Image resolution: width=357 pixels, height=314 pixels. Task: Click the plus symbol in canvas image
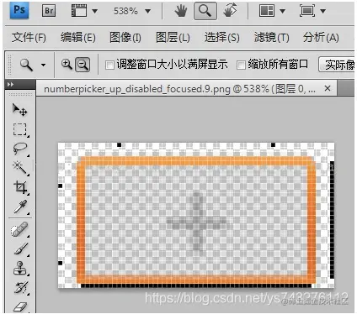point(196,222)
